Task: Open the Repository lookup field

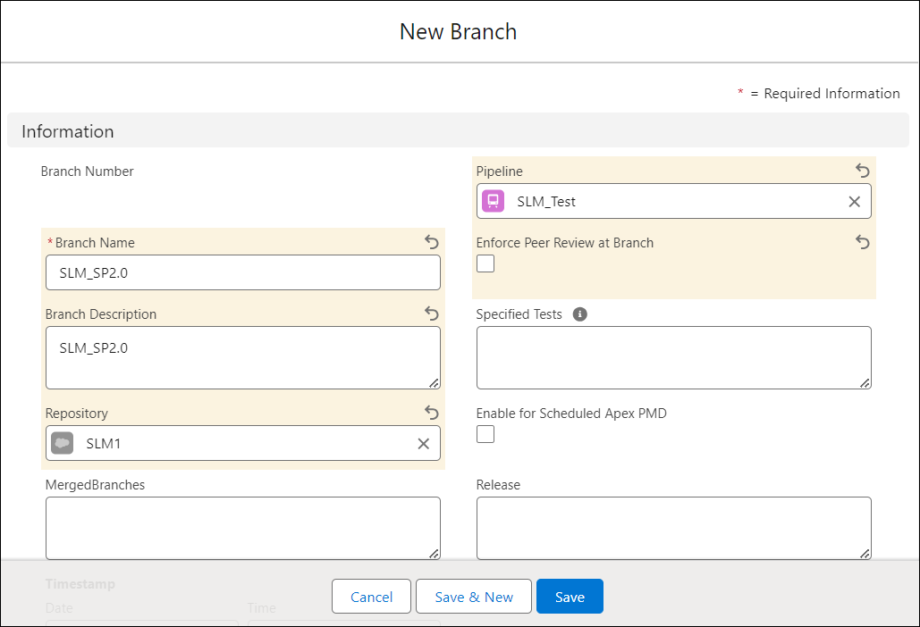Action: [x=241, y=443]
